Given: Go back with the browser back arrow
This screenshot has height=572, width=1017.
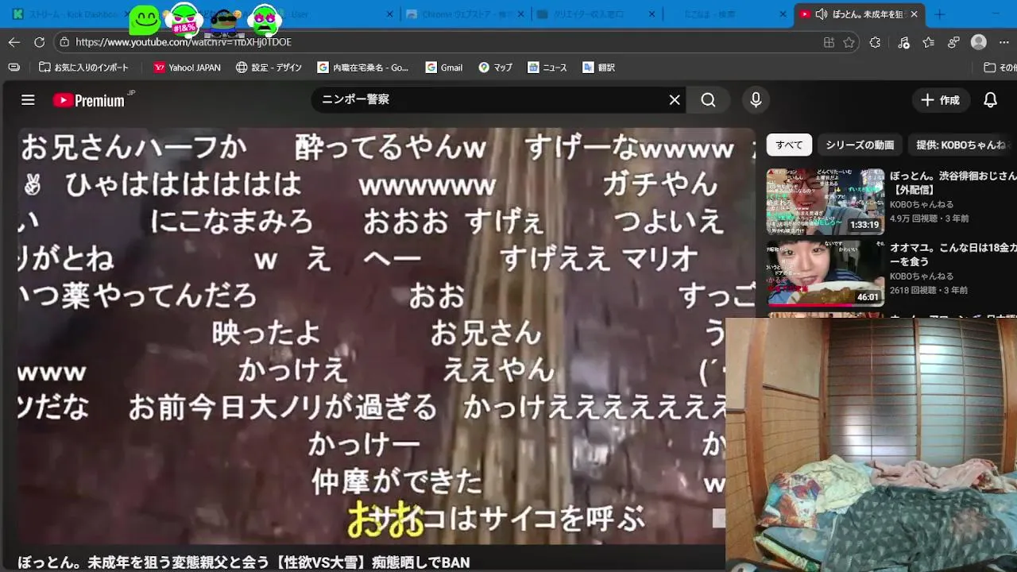Looking at the screenshot, I should tap(14, 42).
